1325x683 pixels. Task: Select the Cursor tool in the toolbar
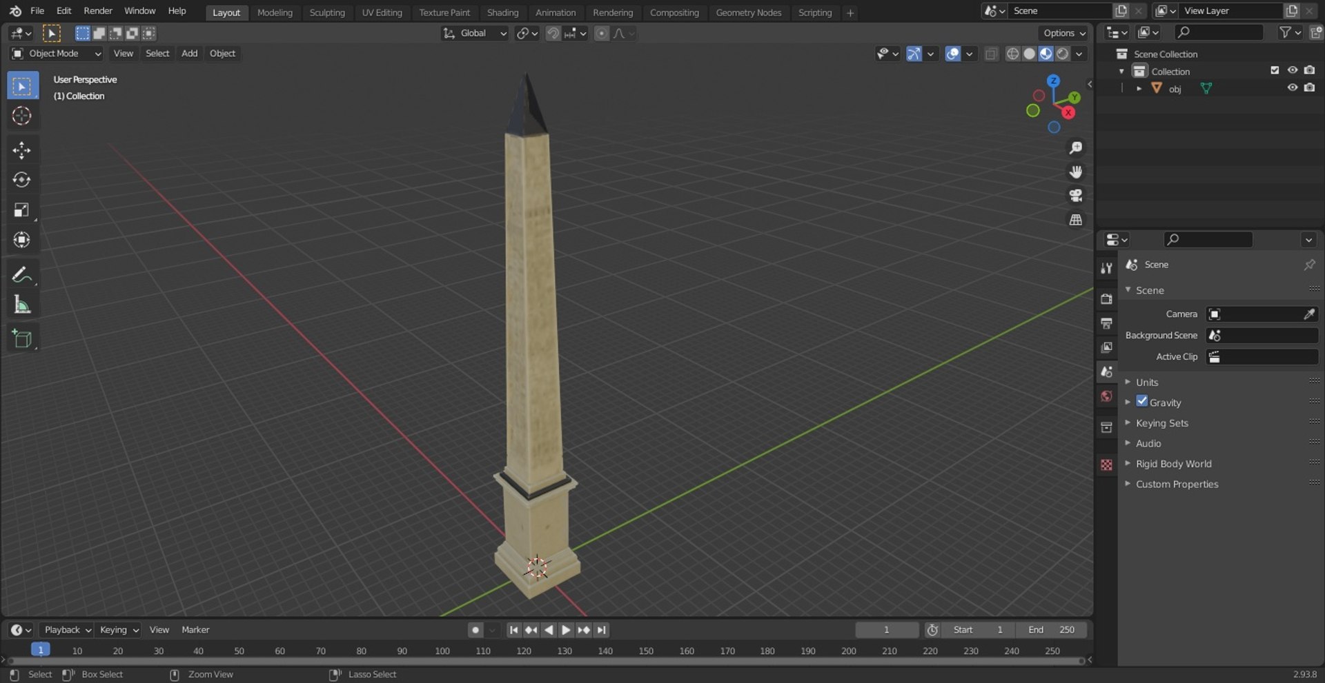point(22,116)
